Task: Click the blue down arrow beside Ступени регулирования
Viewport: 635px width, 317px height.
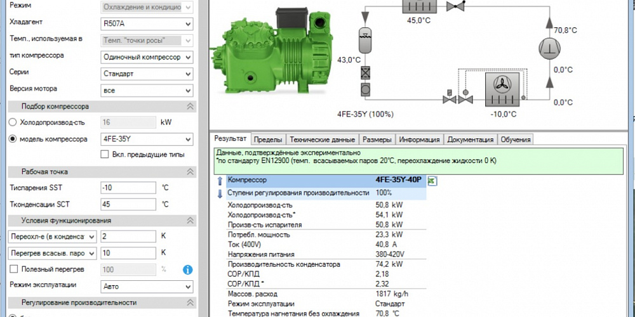Action: coord(220,194)
